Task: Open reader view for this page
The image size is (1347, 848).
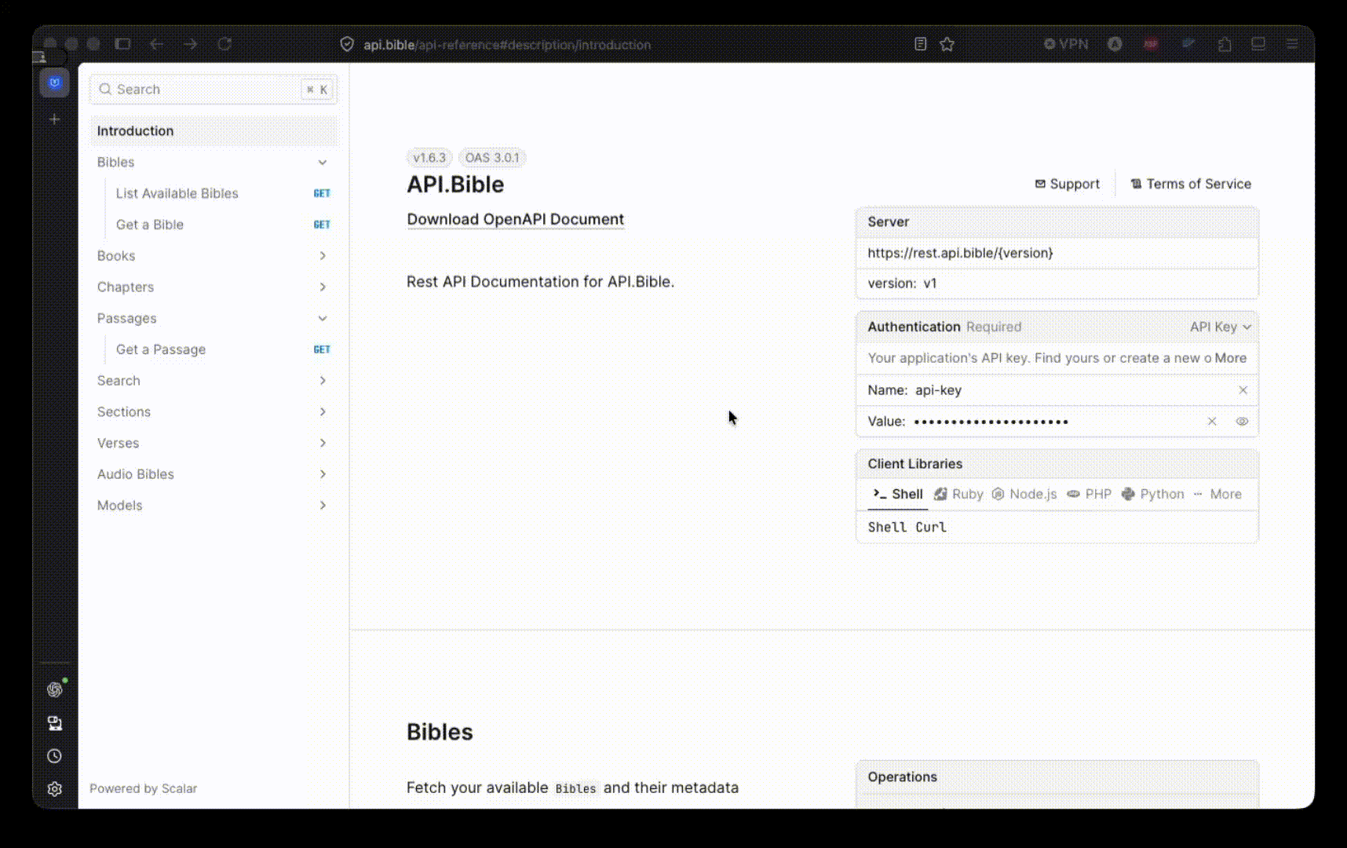Action: (x=921, y=44)
